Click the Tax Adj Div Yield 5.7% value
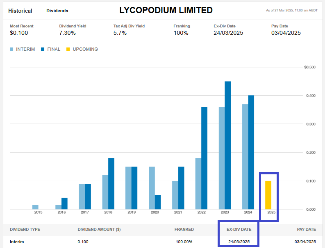The width and height of the screenshot is (325, 248). 120,33
